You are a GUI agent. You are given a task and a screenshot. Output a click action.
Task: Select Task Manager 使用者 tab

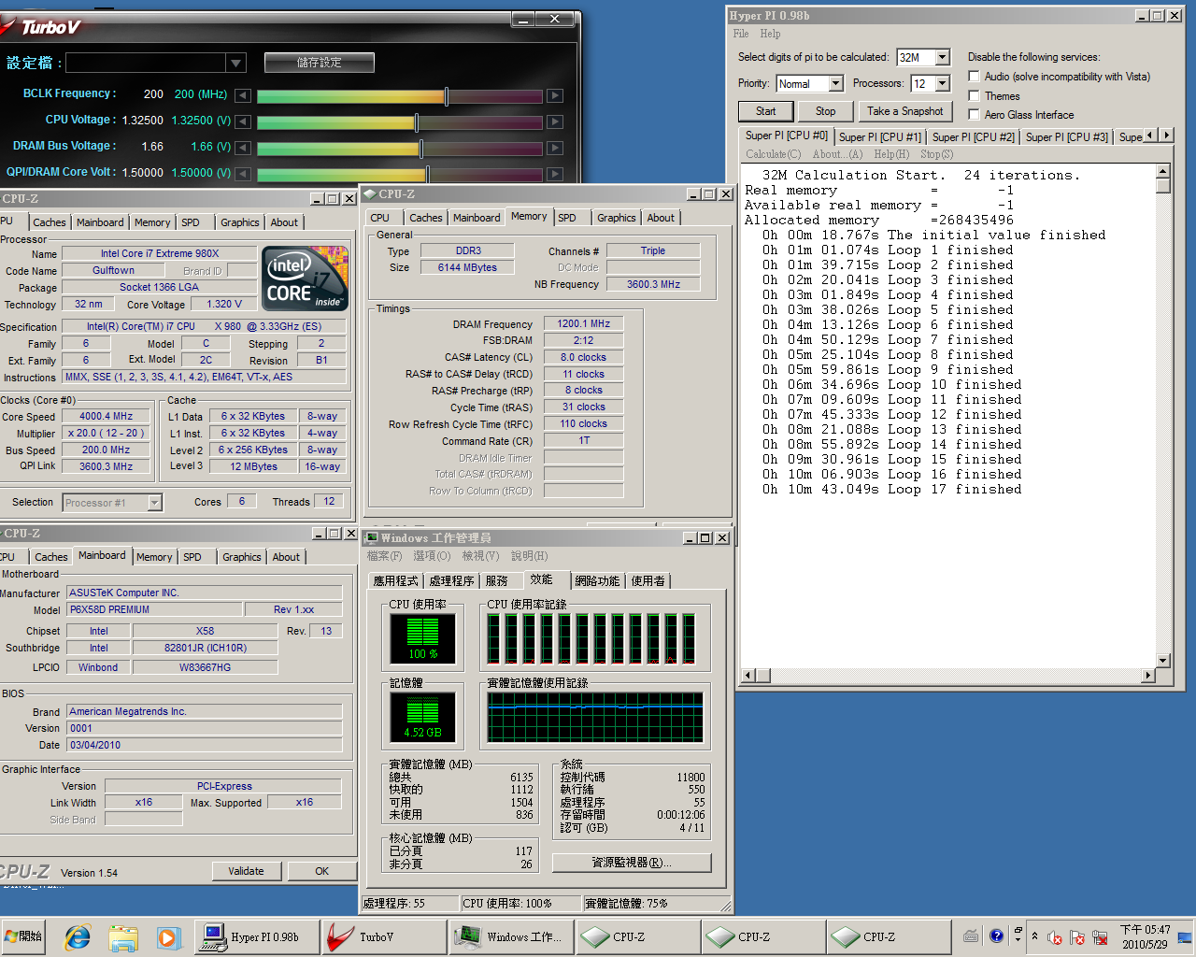point(648,580)
